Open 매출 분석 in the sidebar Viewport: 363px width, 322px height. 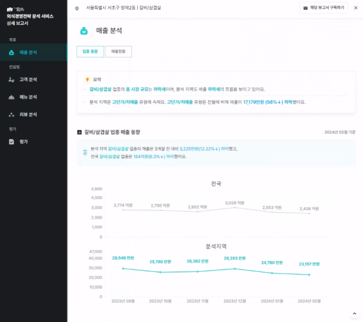33,53
